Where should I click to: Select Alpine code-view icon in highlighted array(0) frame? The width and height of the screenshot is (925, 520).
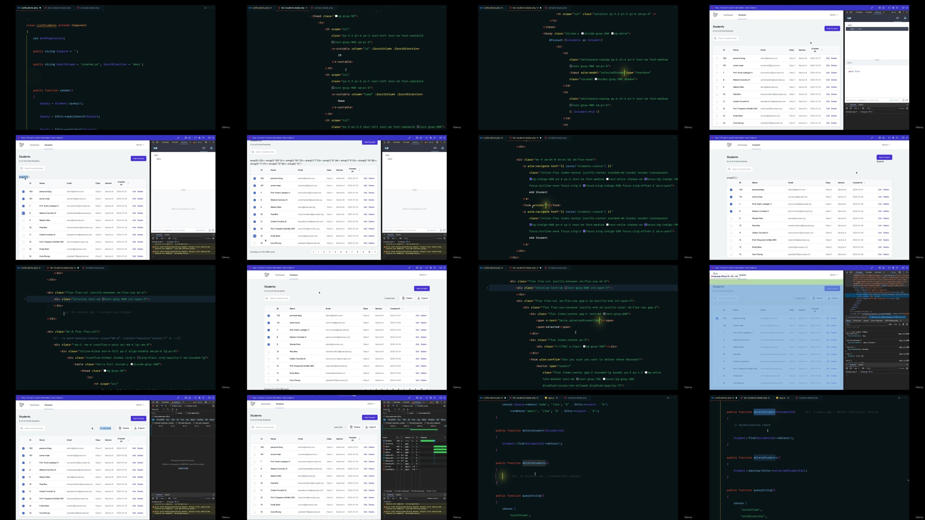tap(203, 148)
